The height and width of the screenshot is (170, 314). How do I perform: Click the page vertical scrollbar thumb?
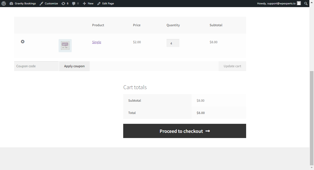[x=312, y=118]
